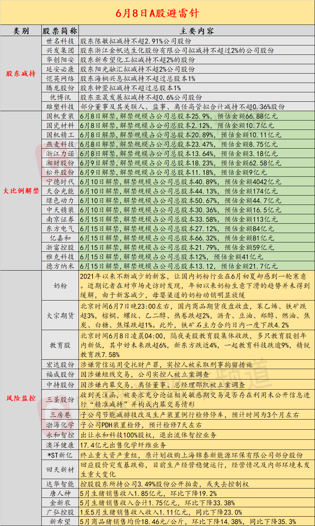Click stock name 中持股份
This screenshot has width=315, height=526.
coord(60,385)
